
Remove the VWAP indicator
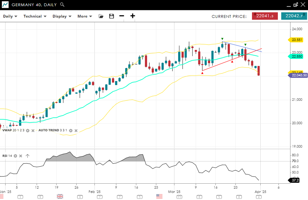pyautogui.click(x=33, y=130)
